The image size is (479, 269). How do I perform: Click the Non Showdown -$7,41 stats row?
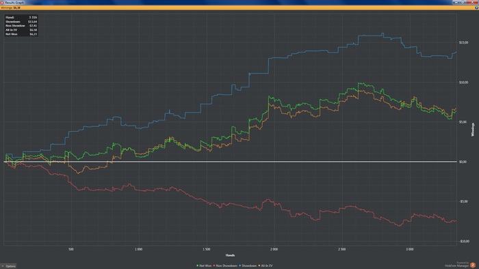[21, 26]
